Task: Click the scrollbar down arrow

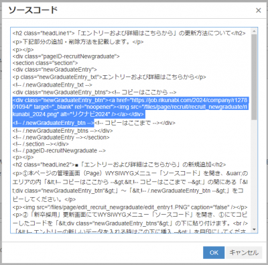Action: 254,229
